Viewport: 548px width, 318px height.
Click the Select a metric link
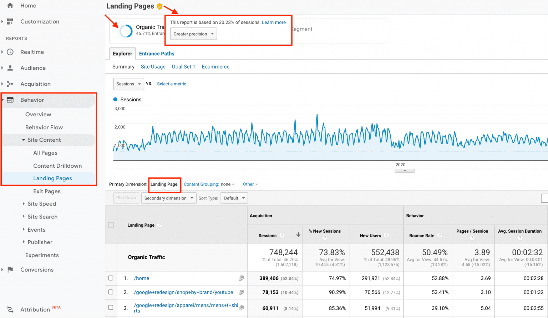[172, 84]
